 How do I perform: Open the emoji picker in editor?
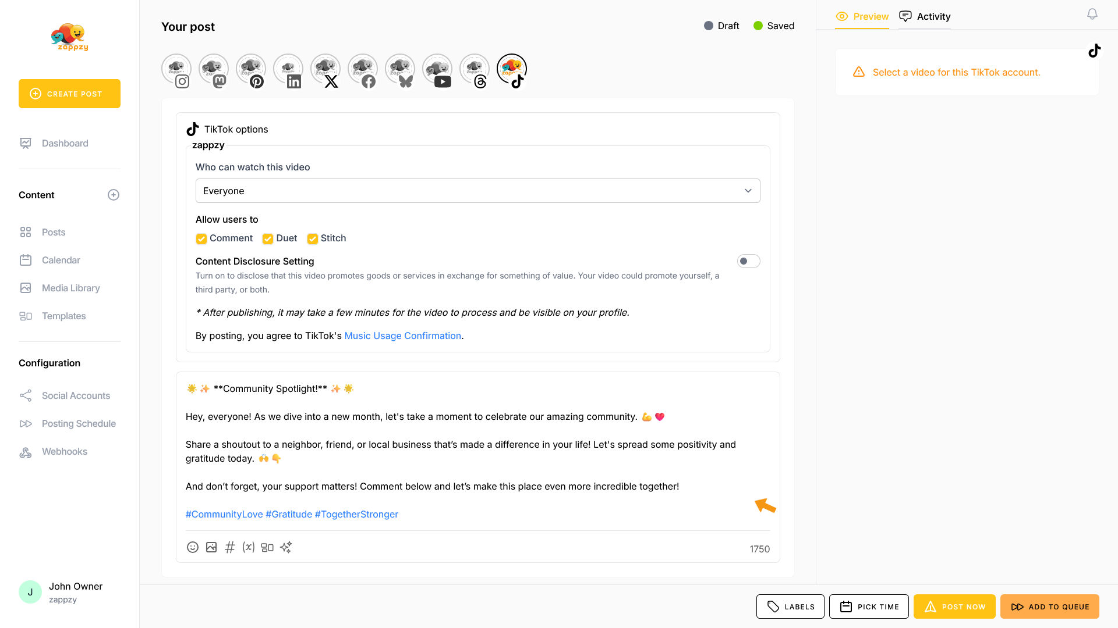[193, 547]
